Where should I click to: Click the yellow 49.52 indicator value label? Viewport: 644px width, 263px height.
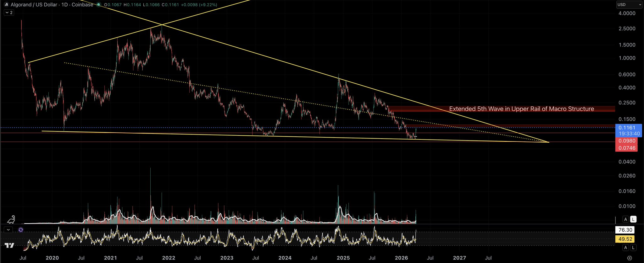(x=625, y=239)
